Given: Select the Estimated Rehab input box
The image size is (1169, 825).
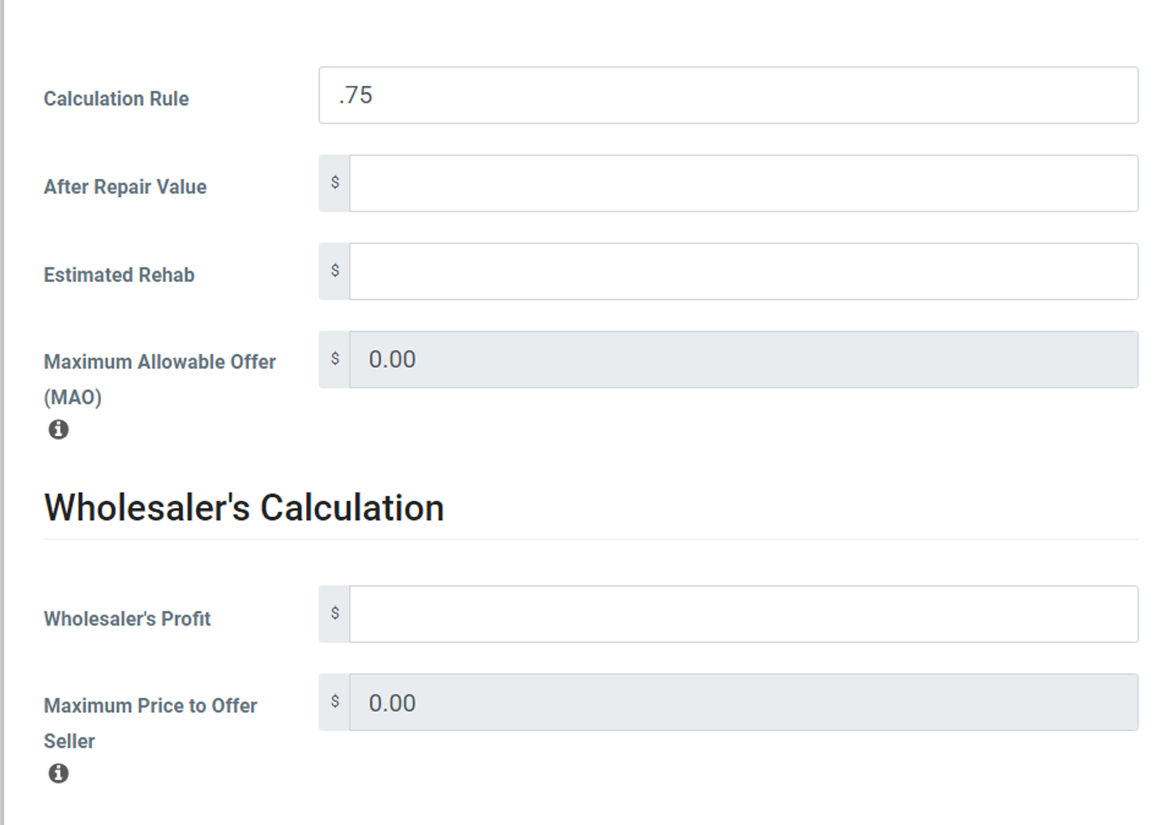Looking at the screenshot, I should coord(743,271).
